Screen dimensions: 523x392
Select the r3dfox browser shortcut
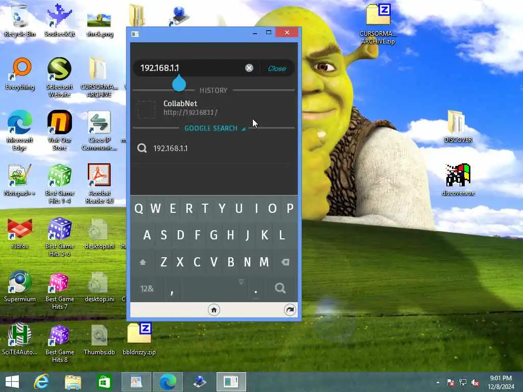coord(20,233)
